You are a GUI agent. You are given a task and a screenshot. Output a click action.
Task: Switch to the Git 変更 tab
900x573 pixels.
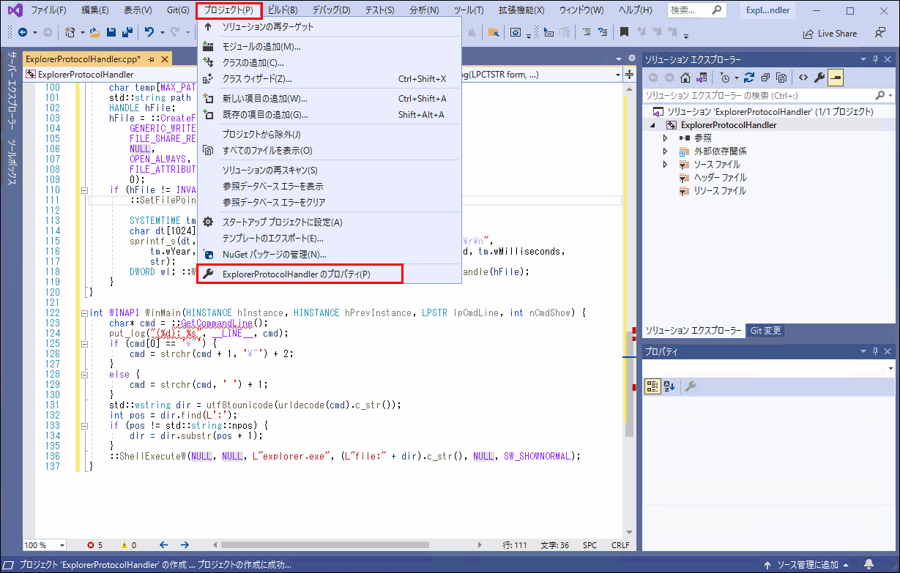pyautogui.click(x=765, y=331)
